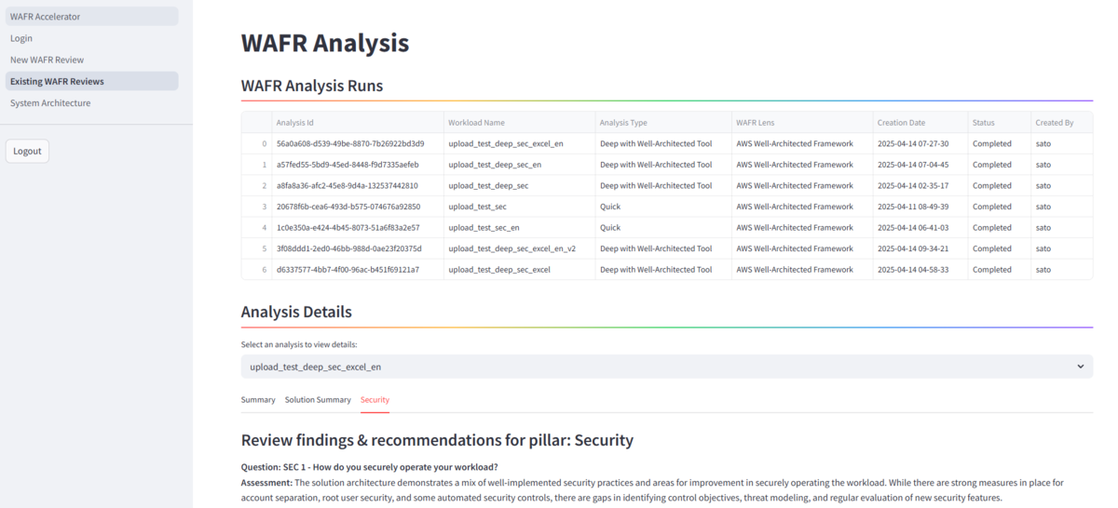1118x508 pixels.
Task: Click creation date 2025-04-14 09-34-21
Action: tap(920, 248)
